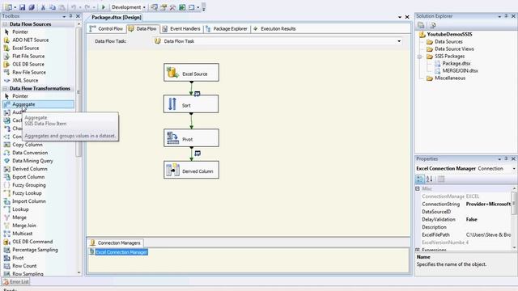
Task: Click the Alphabetical sort button in Properties
Action: tap(430, 179)
